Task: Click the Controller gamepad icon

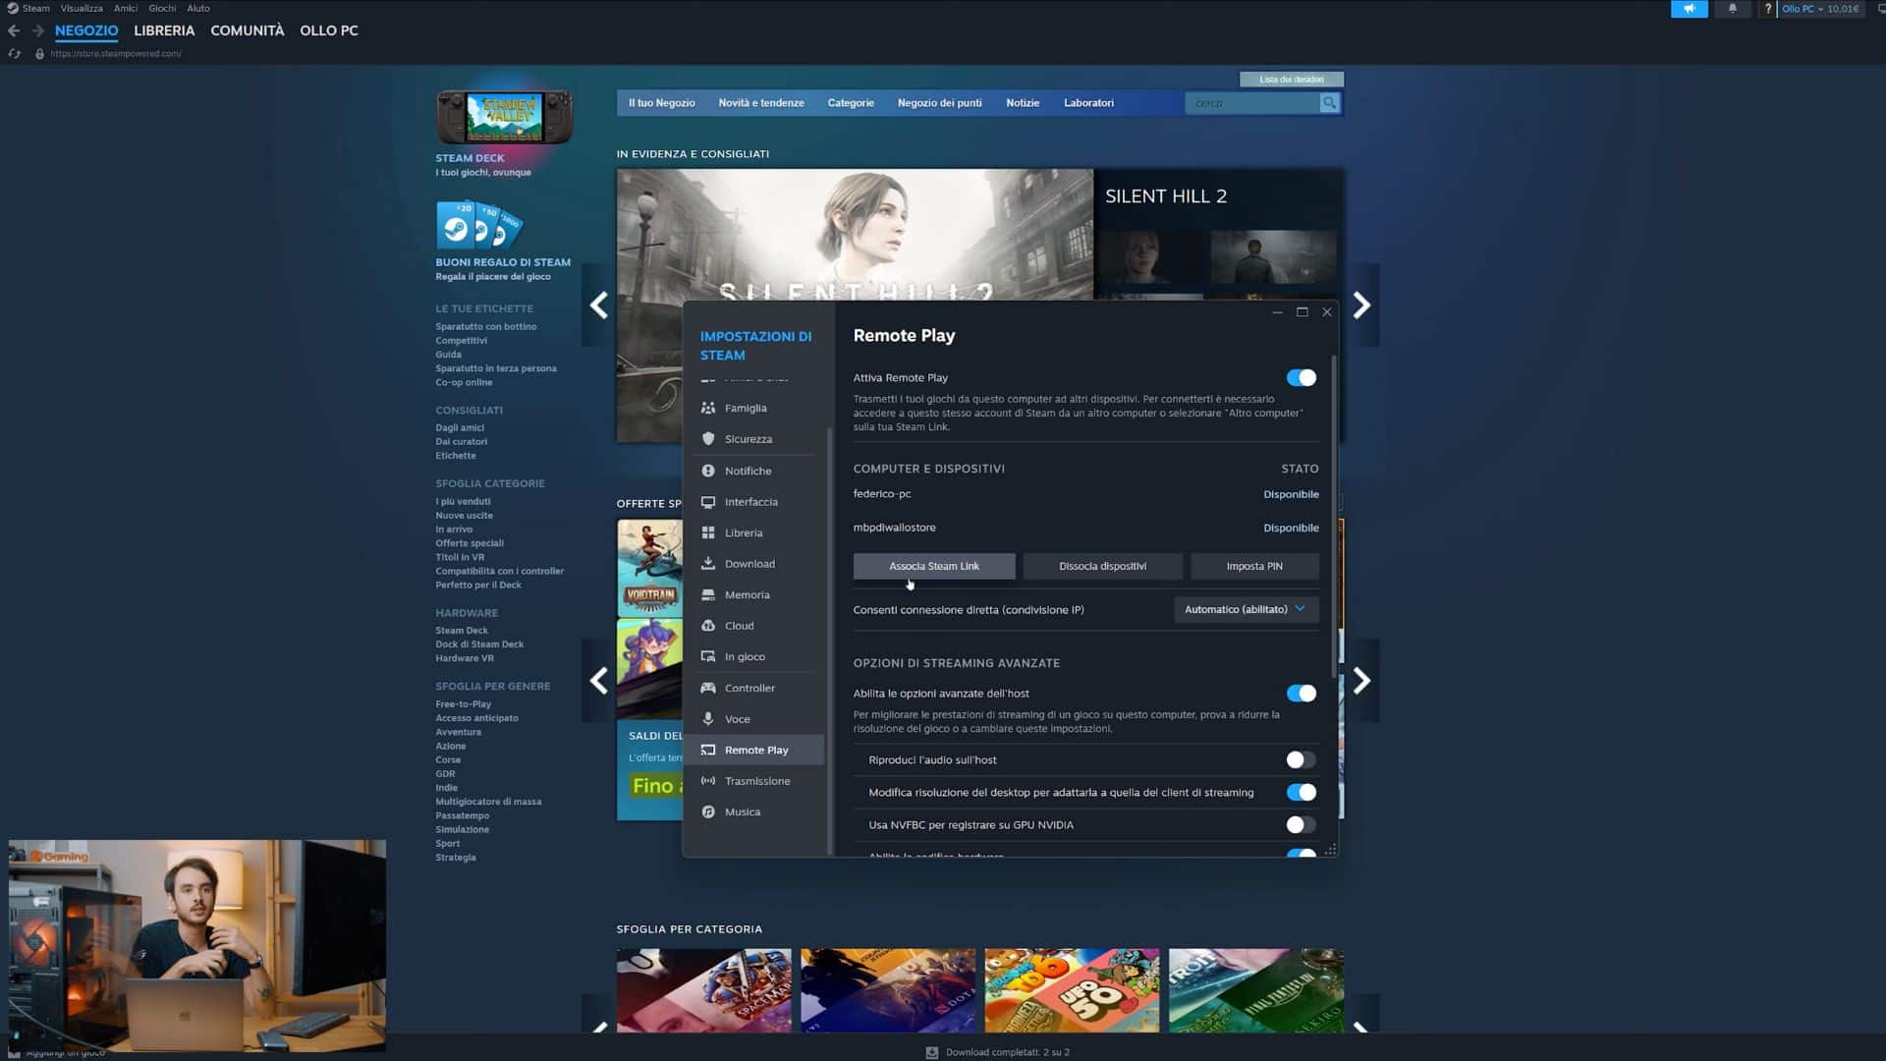Action: pyautogui.click(x=707, y=688)
